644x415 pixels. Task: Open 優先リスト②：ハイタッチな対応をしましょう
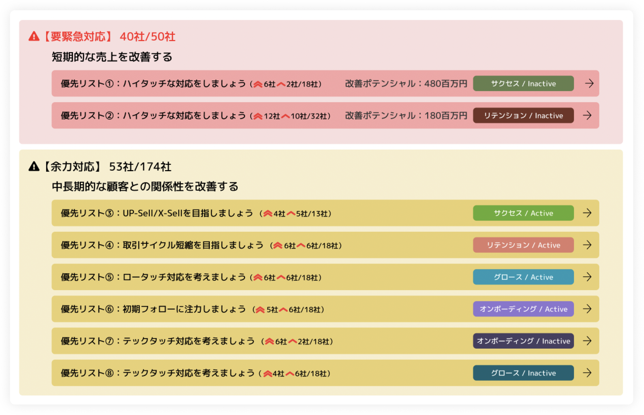point(325,115)
